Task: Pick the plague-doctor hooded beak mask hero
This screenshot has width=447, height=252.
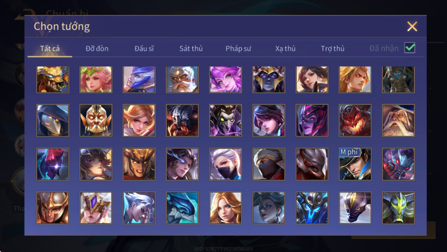Action: point(53,121)
